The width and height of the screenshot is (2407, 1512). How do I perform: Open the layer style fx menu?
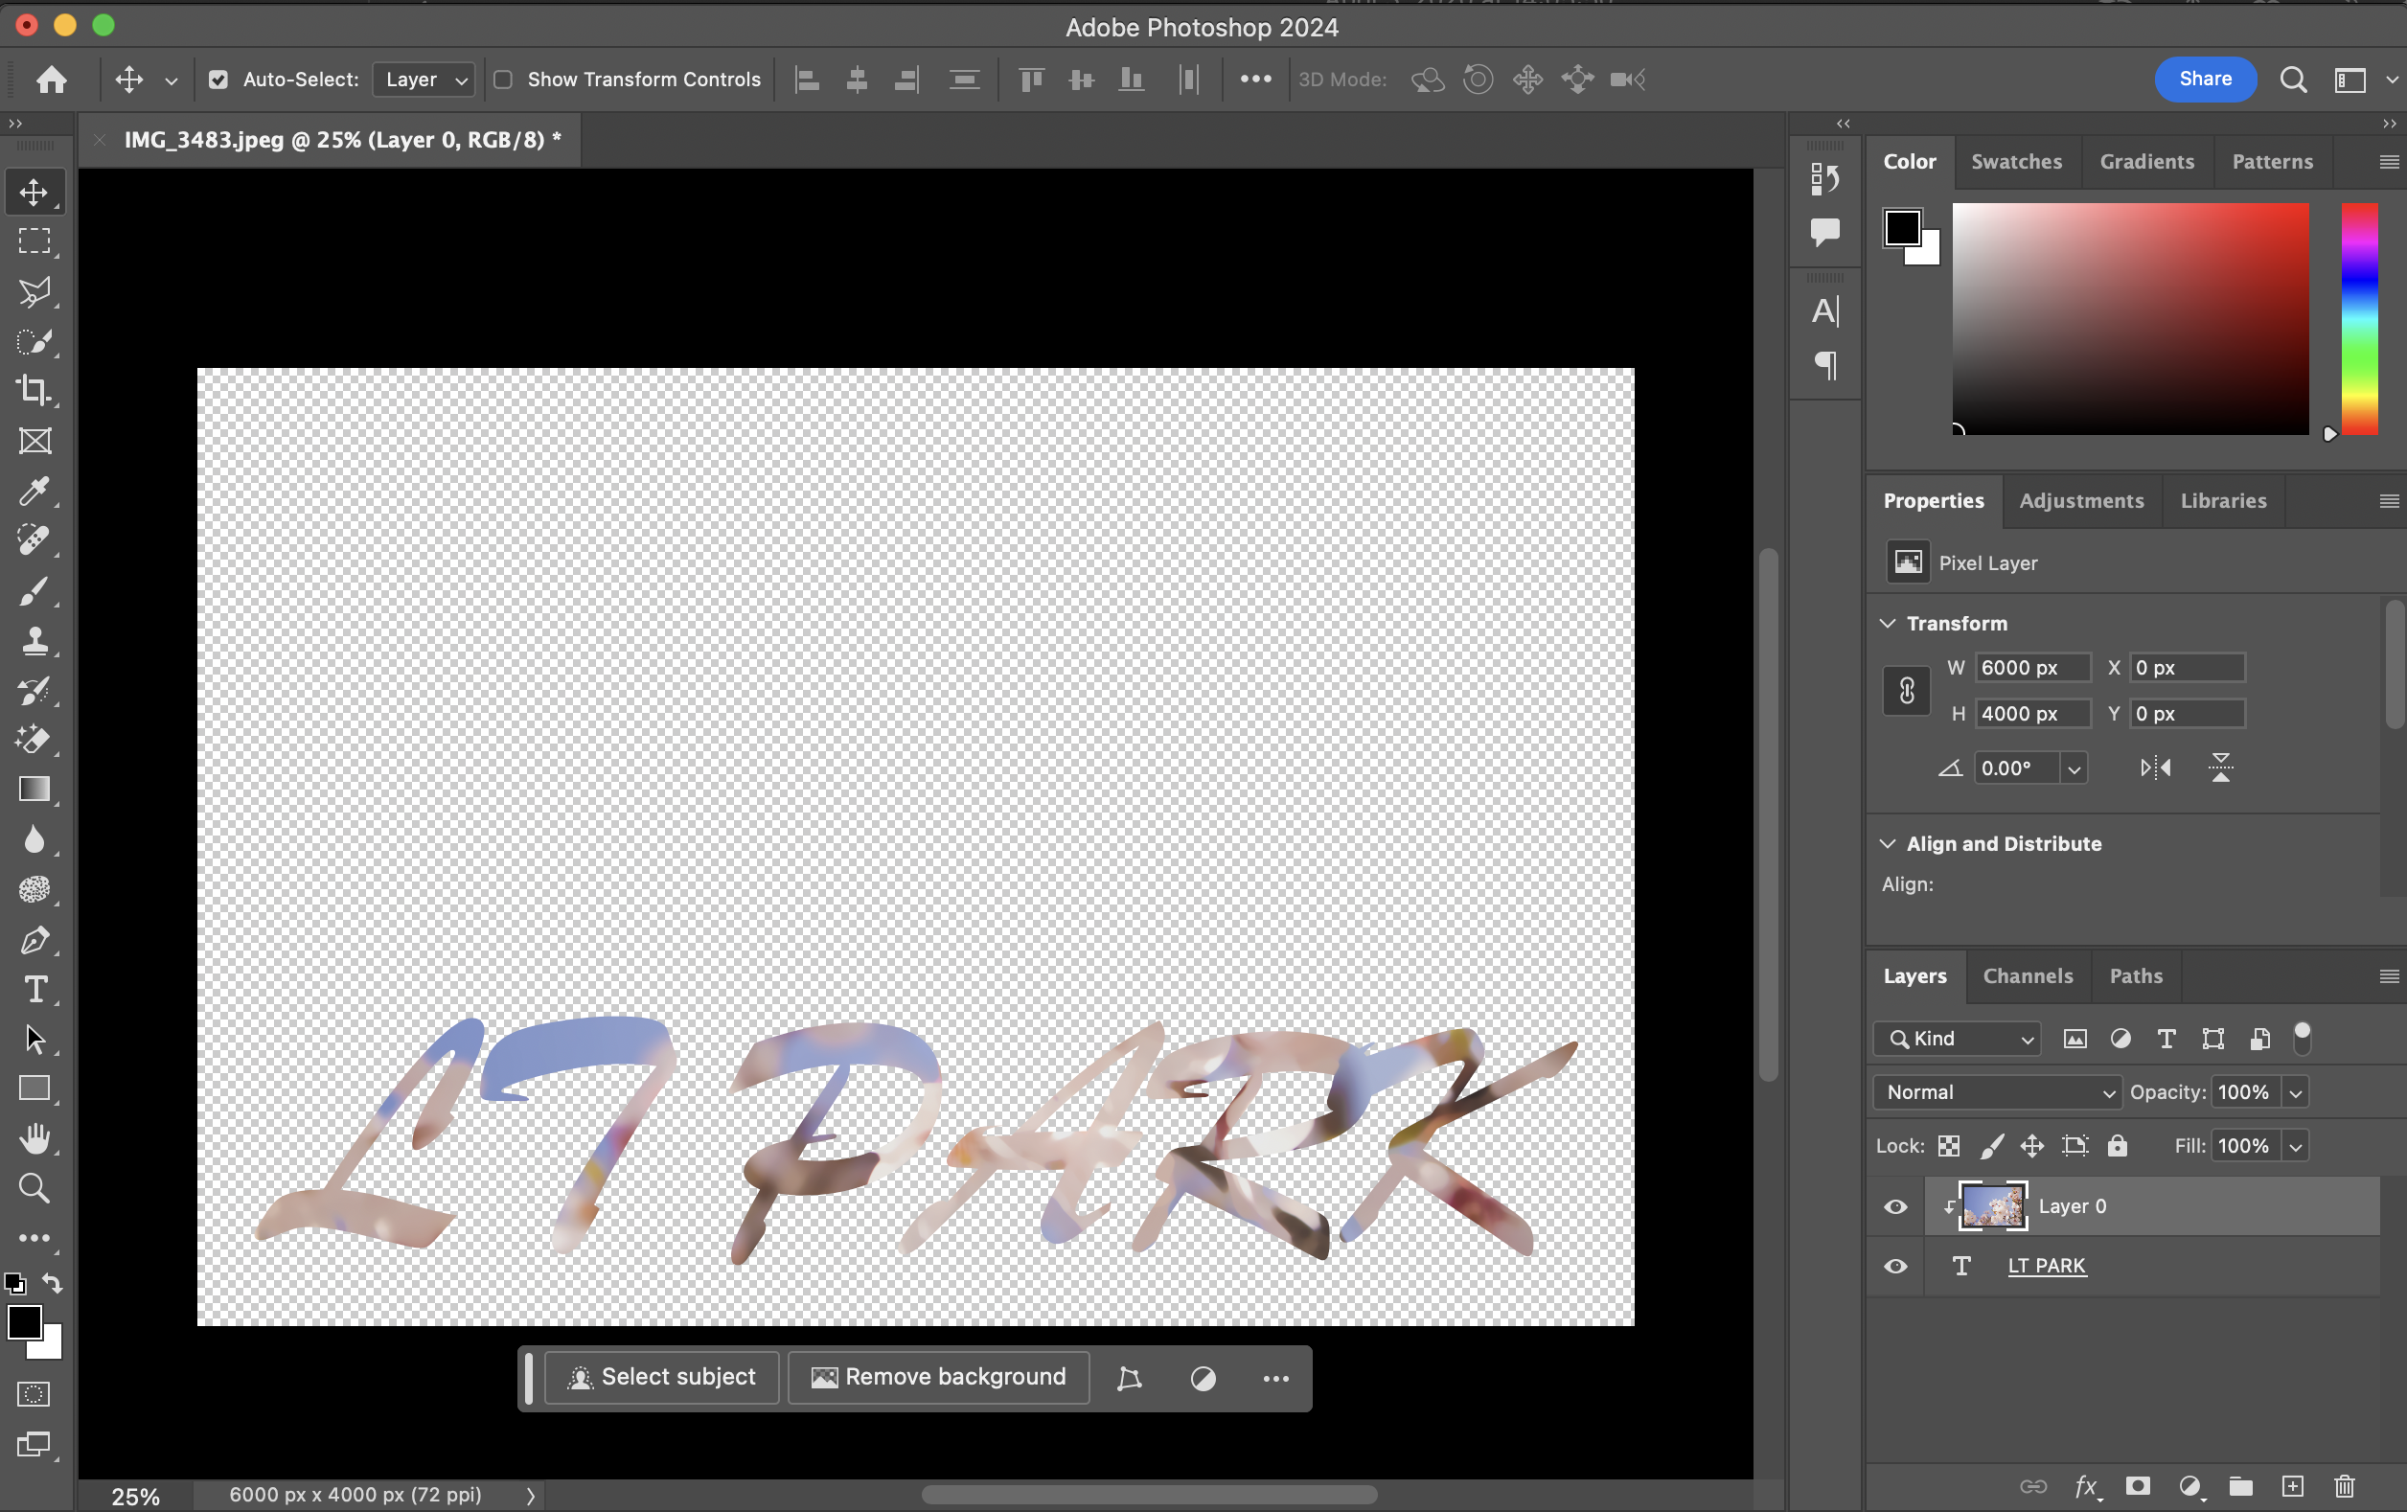pos(2086,1486)
